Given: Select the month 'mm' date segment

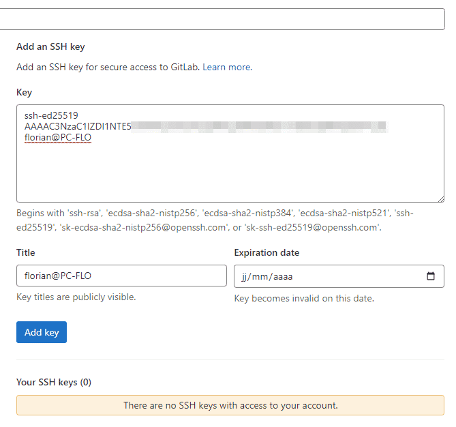Looking at the screenshot, I should (262, 277).
